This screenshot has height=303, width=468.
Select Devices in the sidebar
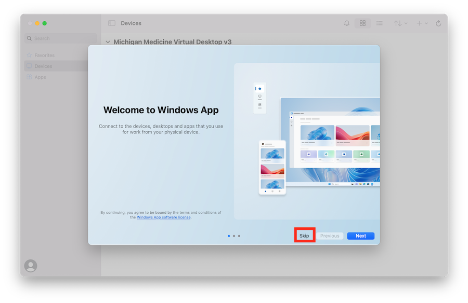point(43,66)
